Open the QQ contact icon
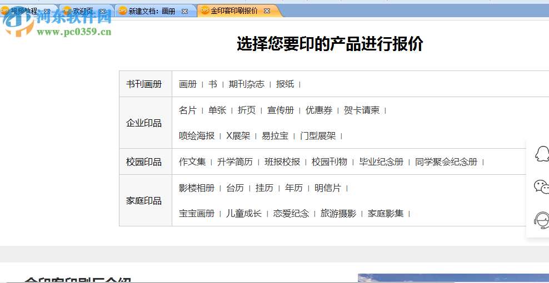Screen dimensions: 549x283 (x=542, y=154)
